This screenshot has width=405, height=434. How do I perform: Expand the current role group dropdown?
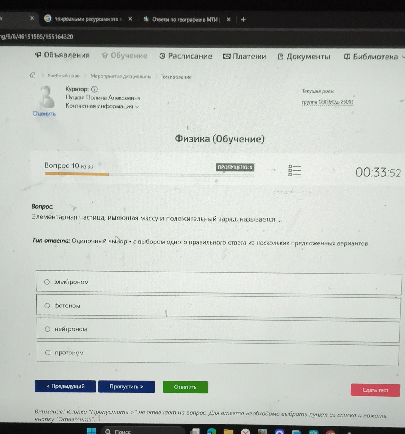point(402,101)
